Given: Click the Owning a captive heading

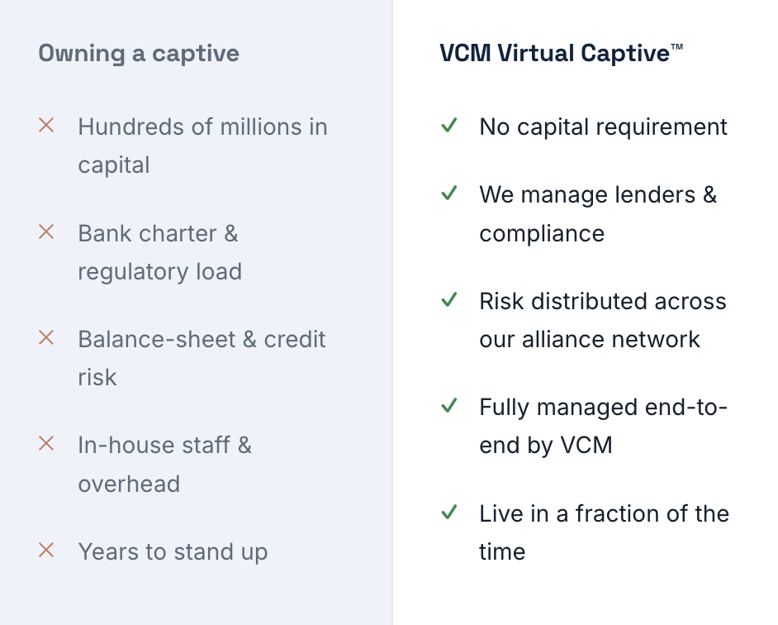Looking at the screenshot, I should click(x=139, y=54).
